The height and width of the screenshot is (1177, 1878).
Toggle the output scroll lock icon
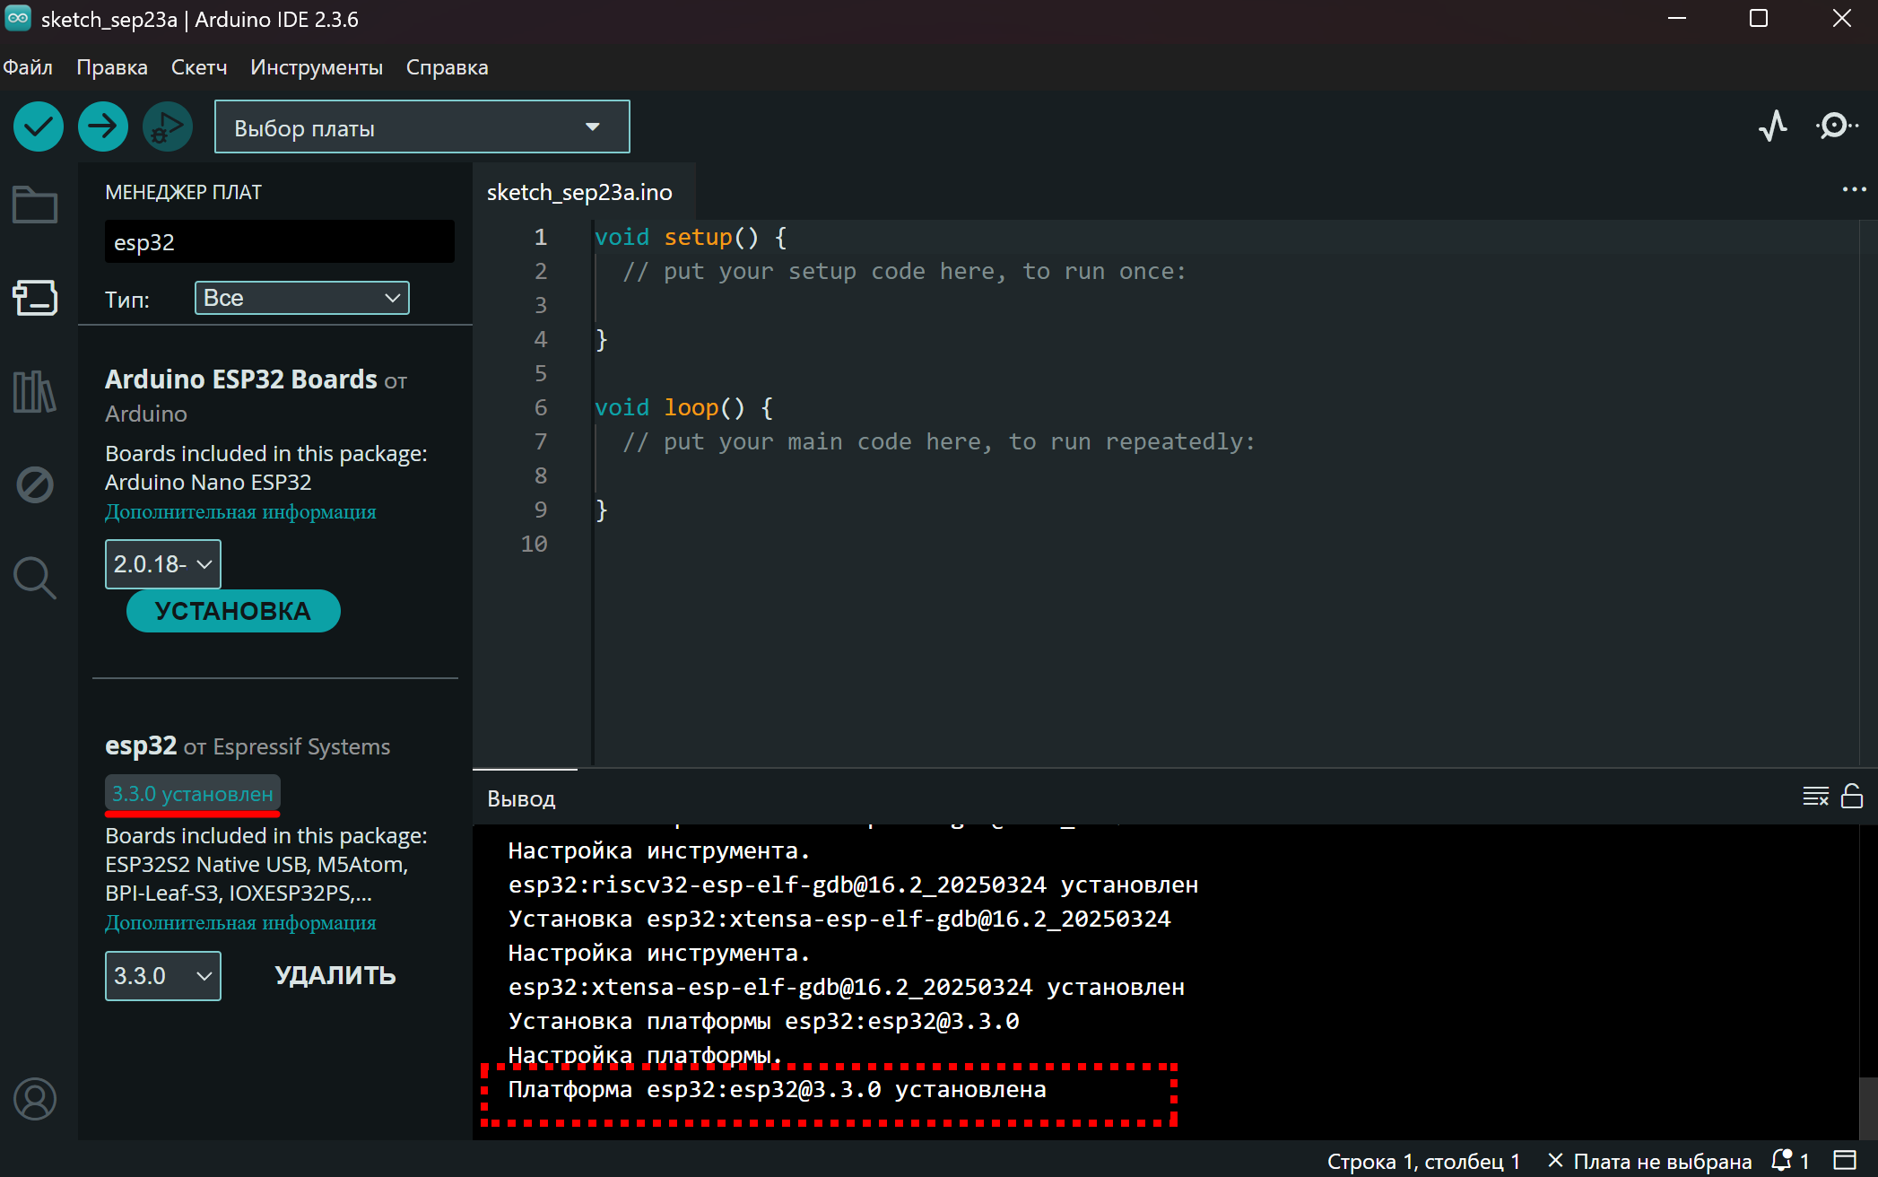[1852, 797]
